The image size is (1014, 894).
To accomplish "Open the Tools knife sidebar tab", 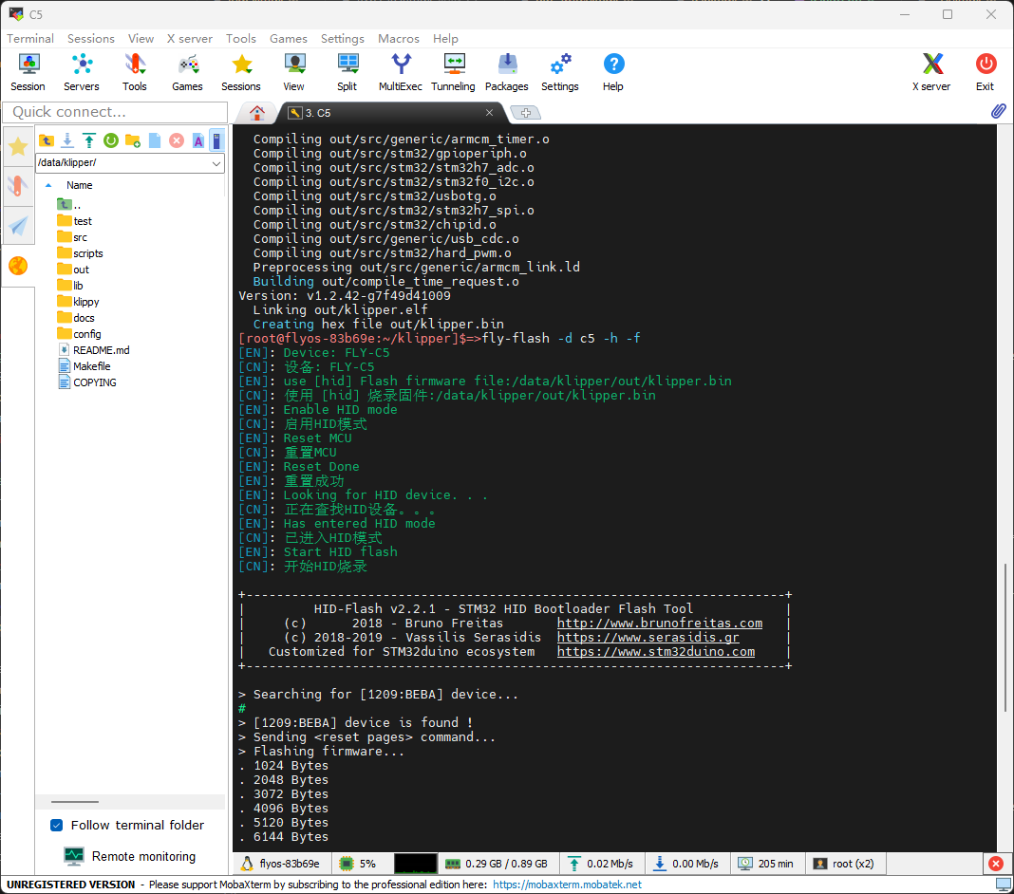I will (18, 186).
